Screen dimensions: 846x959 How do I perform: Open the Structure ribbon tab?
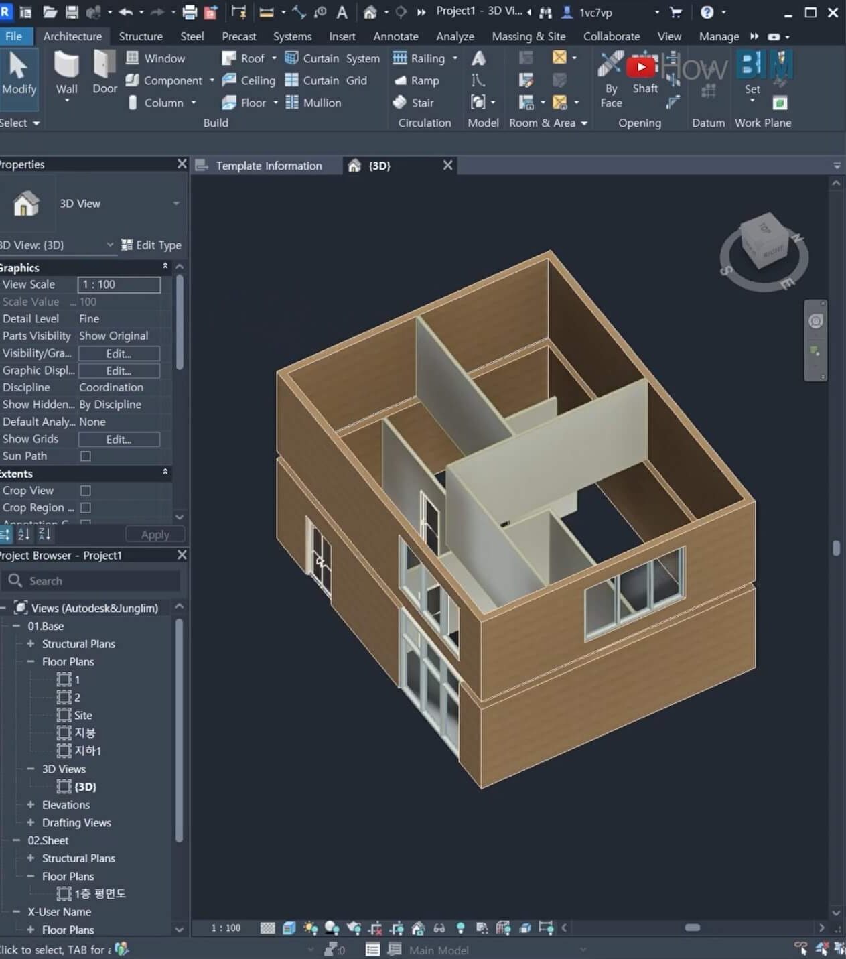(141, 36)
